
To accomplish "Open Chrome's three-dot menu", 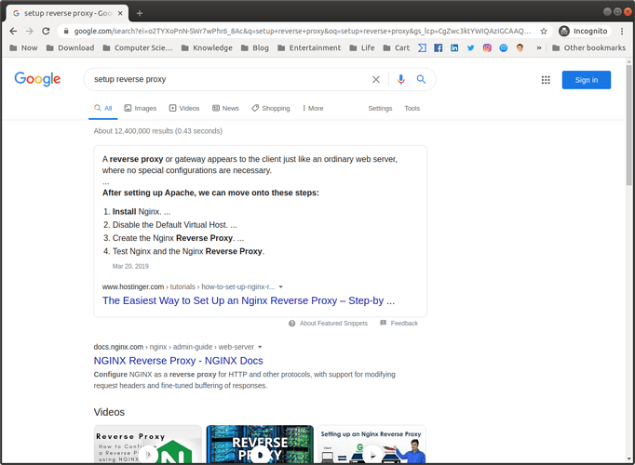I will 623,31.
